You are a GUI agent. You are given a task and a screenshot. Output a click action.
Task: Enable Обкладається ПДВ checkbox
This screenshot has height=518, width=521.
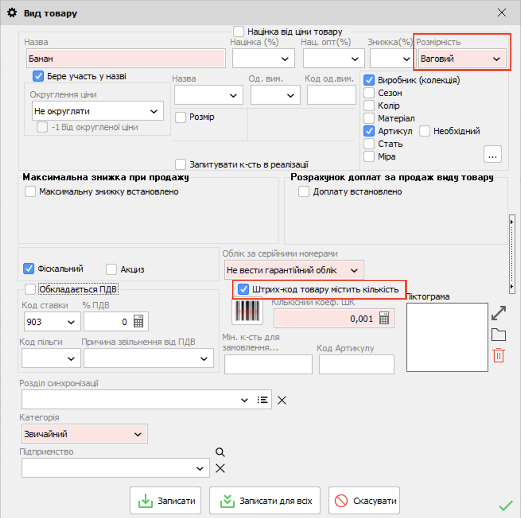coord(30,289)
